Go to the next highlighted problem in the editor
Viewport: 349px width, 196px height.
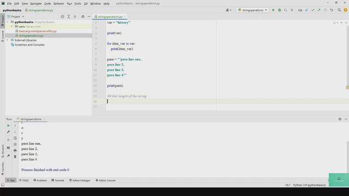click(346, 23)
